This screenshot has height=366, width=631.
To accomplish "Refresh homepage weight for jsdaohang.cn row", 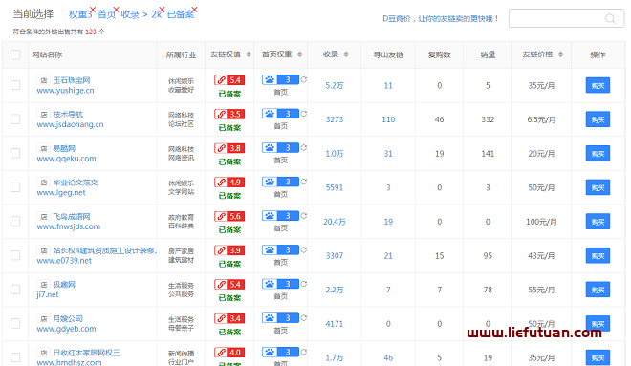I will (x=303, y=114).
